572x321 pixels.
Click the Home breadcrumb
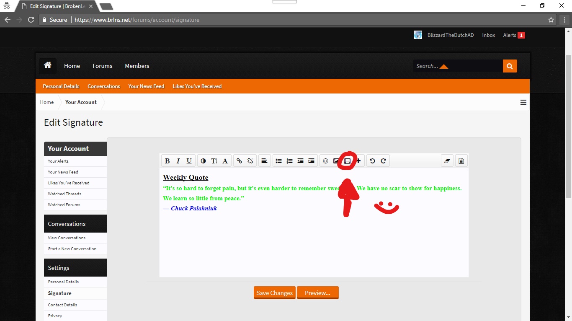47,102
